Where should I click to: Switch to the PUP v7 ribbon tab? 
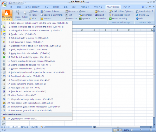coord(127,7)
